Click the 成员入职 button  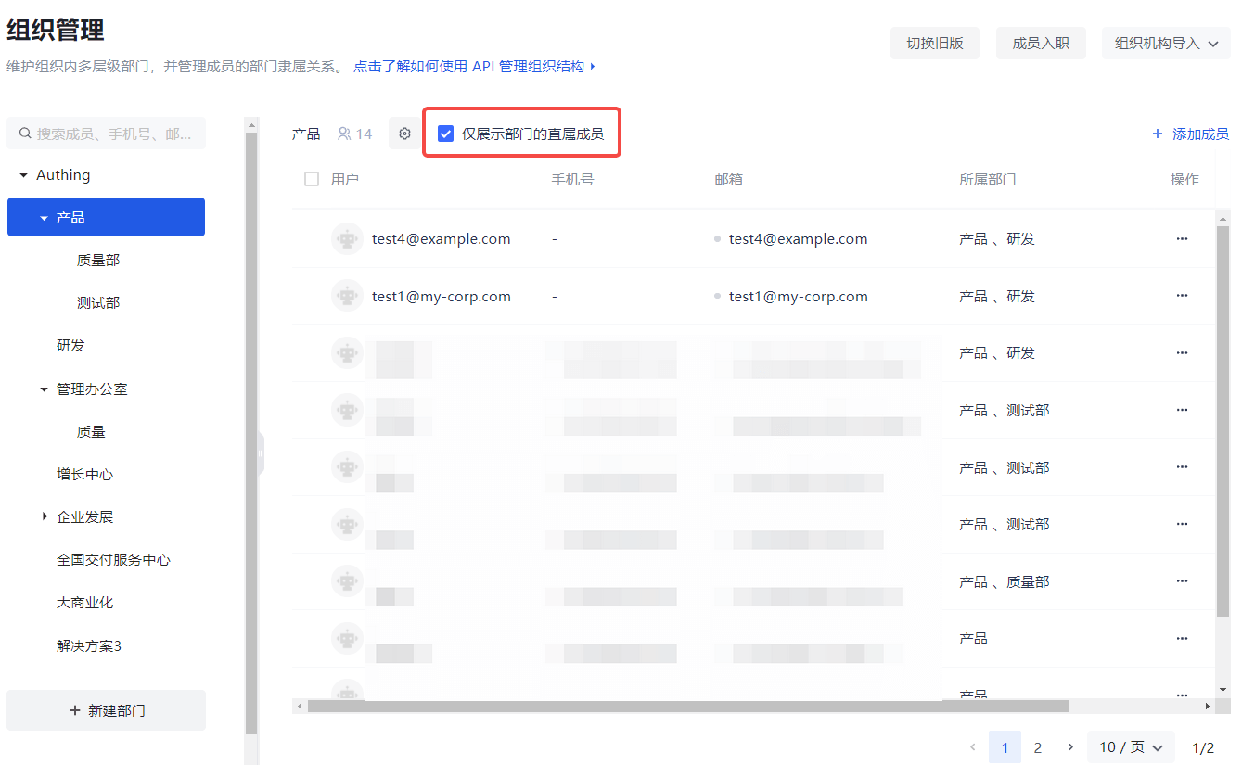pos(1040,44)
